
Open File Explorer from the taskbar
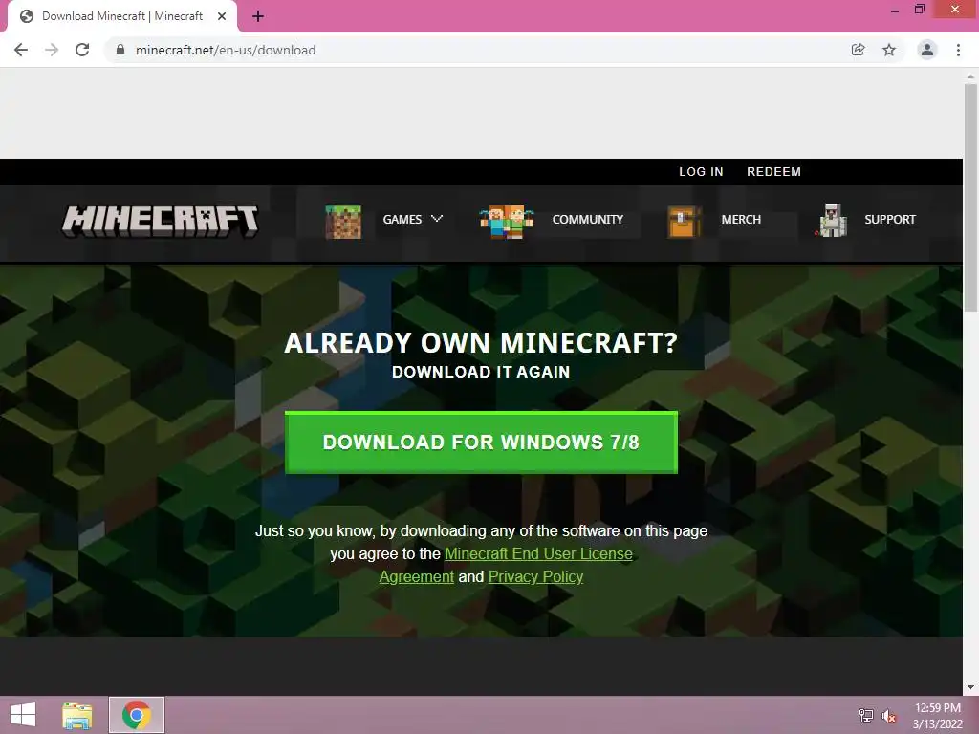pyautogui.click(x=76, y=716)
